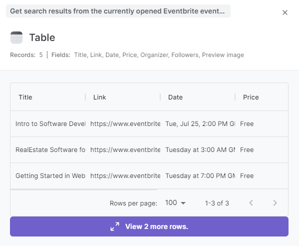
Task: Select the Getting Started in Web title cell
Action: point(50,175)
